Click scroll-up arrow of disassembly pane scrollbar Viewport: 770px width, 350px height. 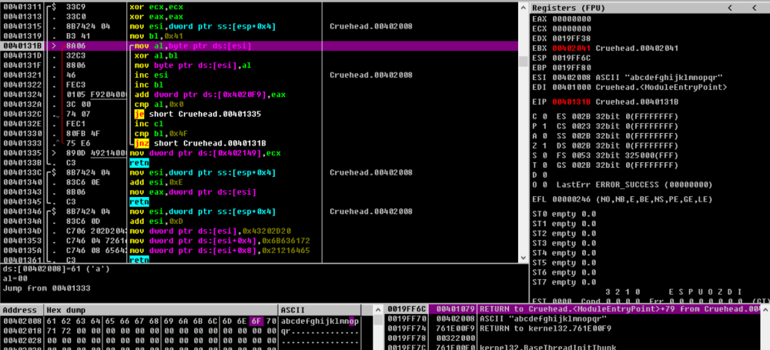(524, 7)
